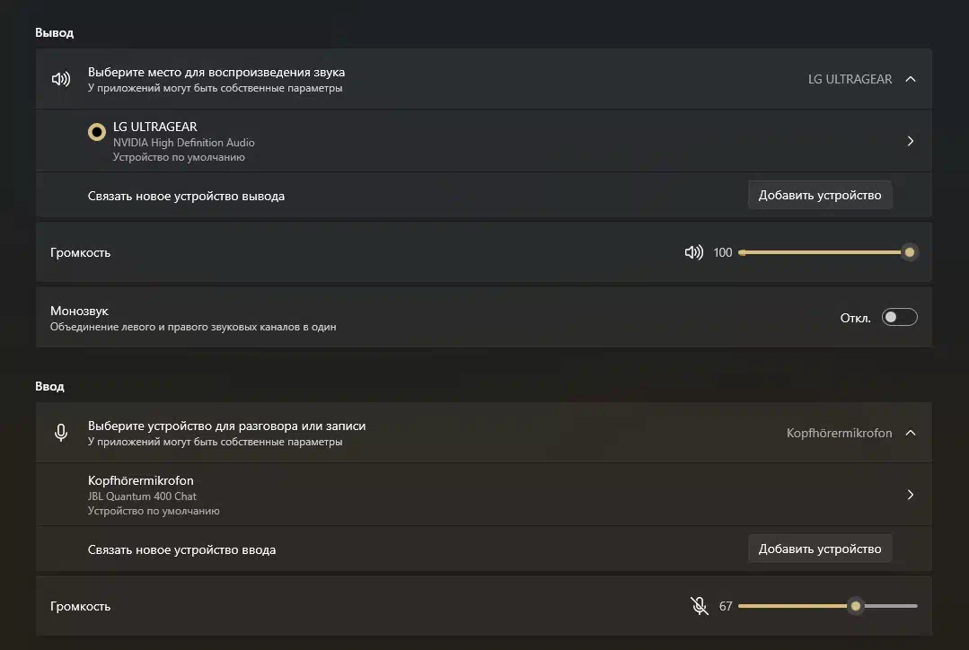
Task: Open LG ULTRAGEAR properties via right chevron
Action: point(911,141)
